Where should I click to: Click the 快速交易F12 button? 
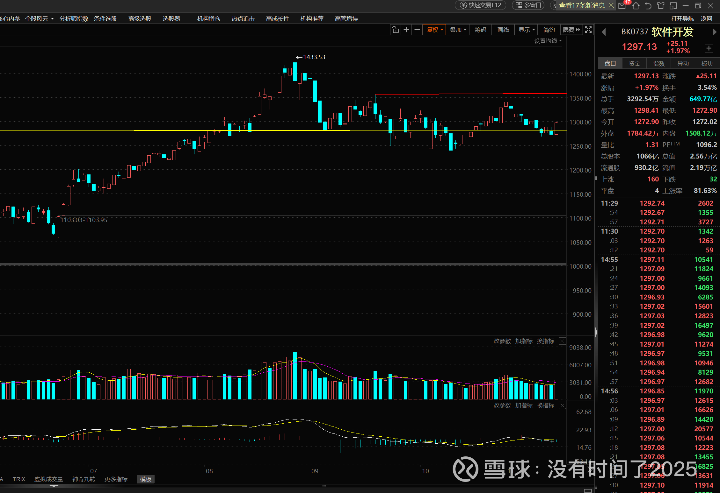tap(481, 5)
